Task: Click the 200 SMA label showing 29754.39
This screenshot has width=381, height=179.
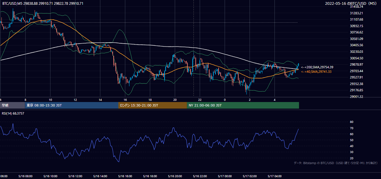Action: point(317,67)
